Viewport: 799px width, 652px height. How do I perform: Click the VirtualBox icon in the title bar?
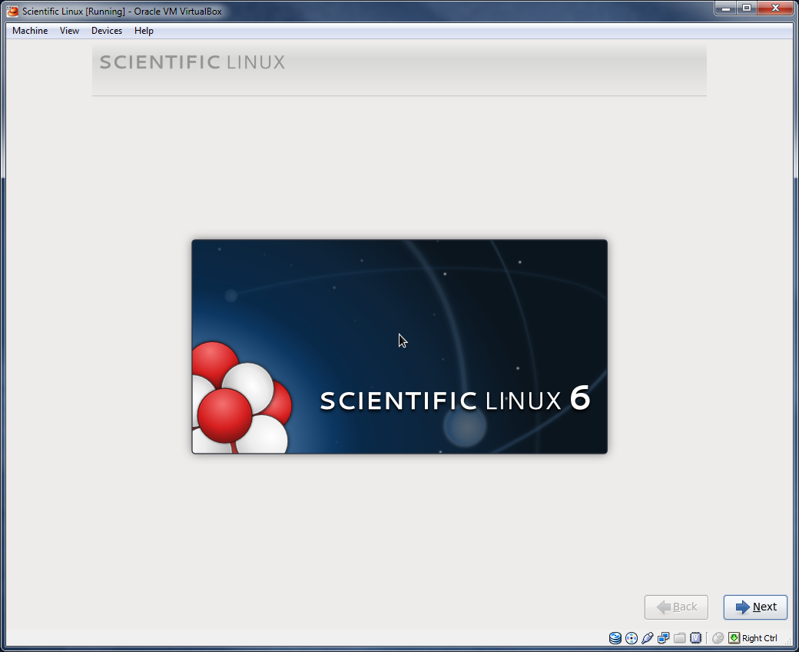12,12
